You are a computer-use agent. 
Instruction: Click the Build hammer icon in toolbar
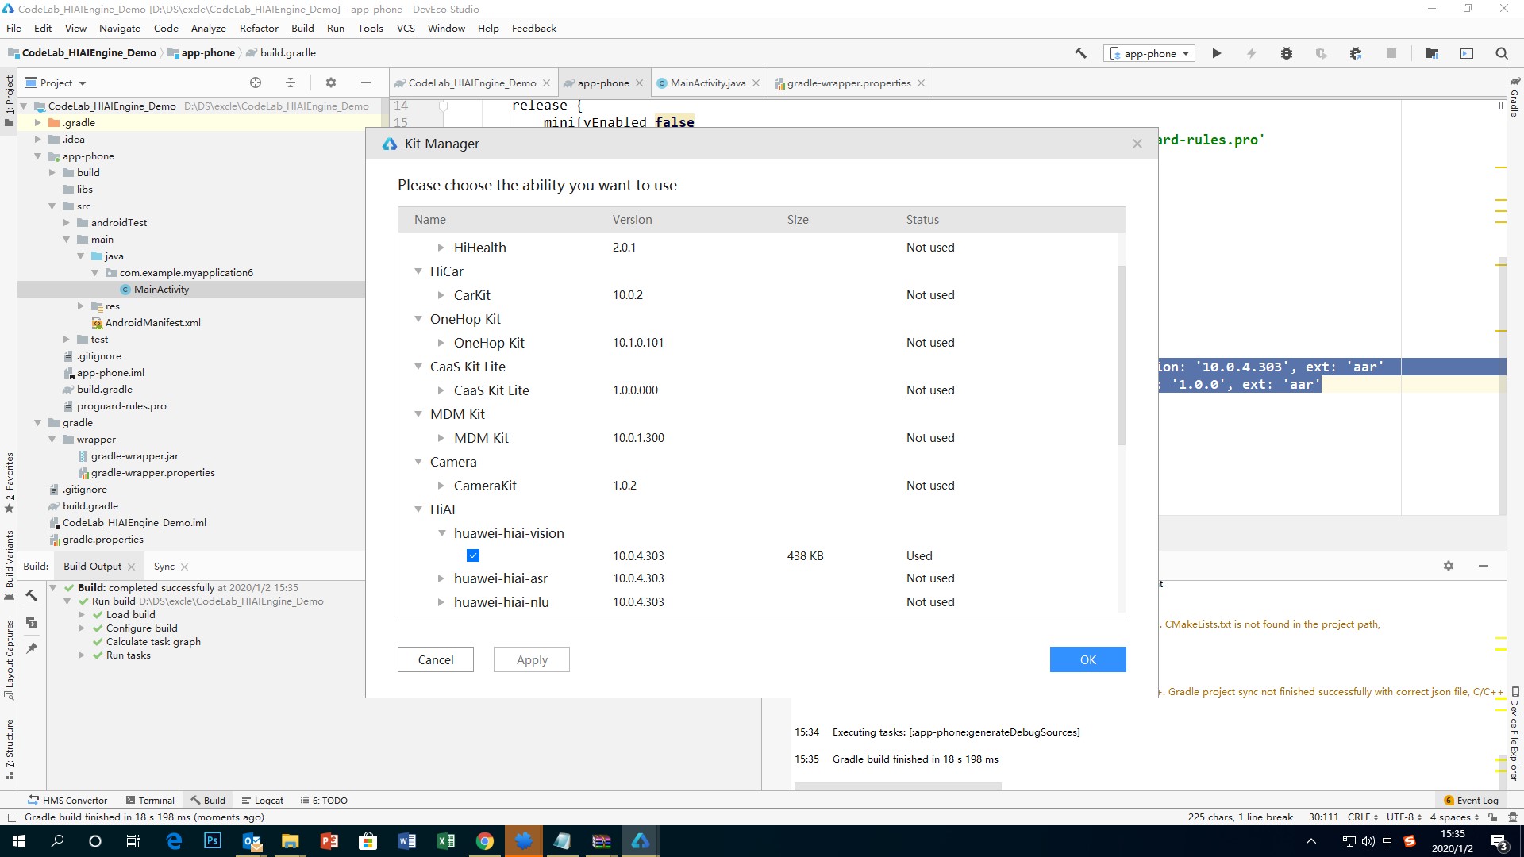(x=1080, y=53)
